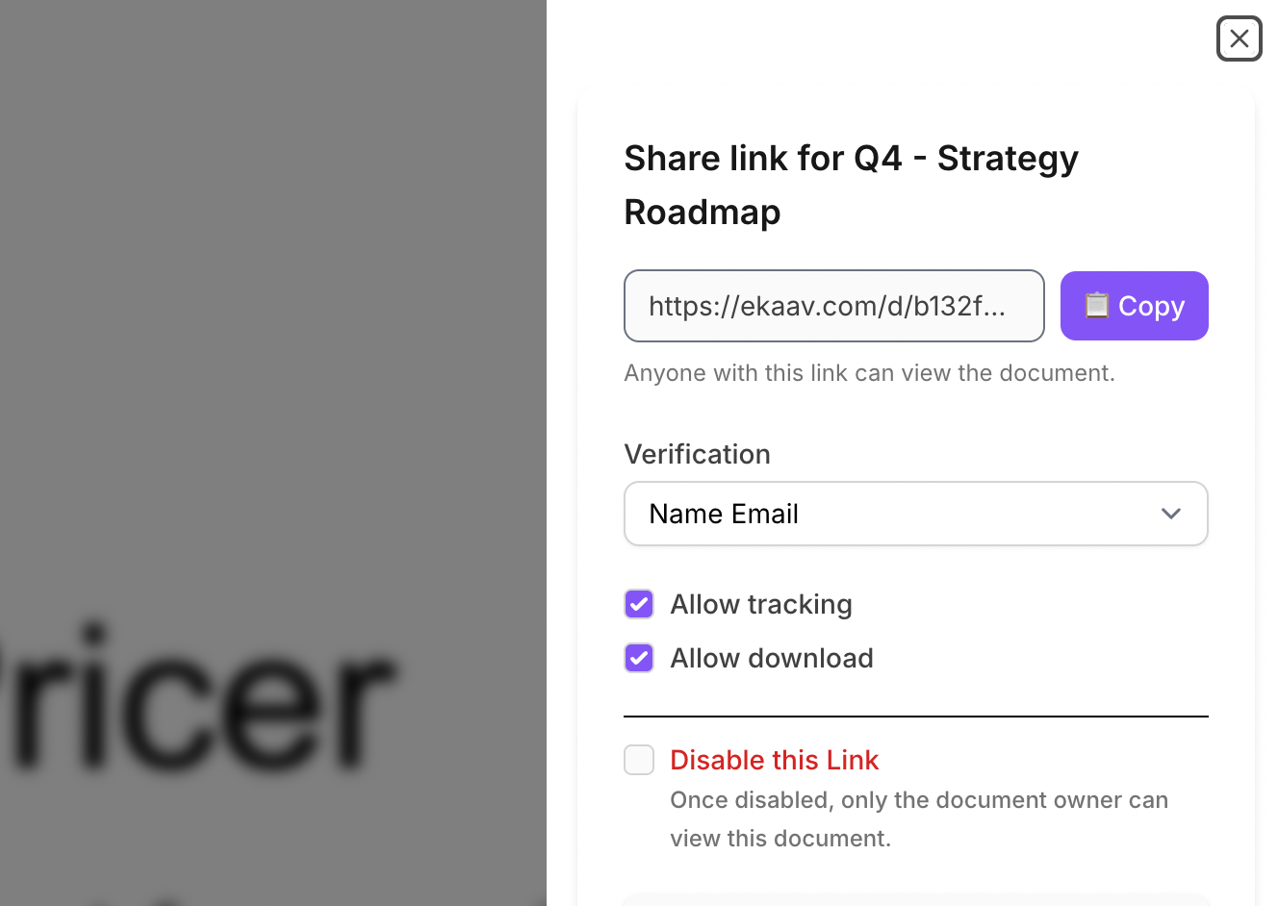Click the clipboard icon on Copy button
The height and width of the screenshot is (906, 1278).
1096,306
